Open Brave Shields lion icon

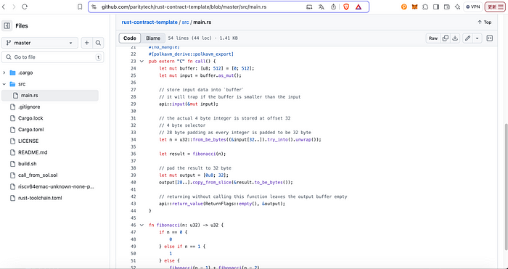point(346,7)
